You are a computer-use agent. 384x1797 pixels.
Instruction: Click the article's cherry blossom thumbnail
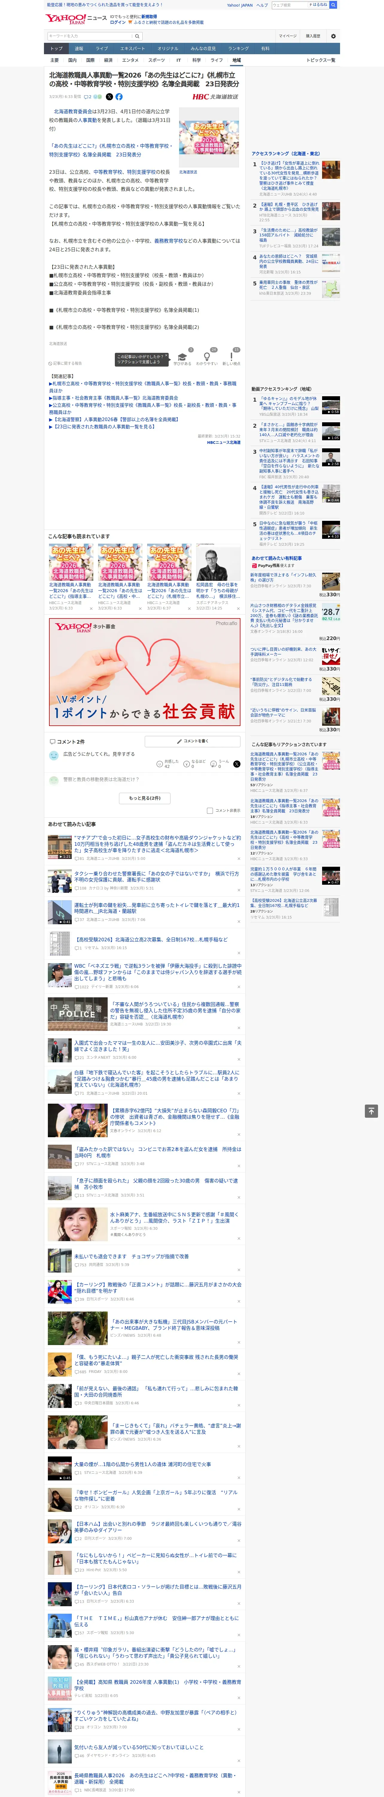click(x=209, y=137)
